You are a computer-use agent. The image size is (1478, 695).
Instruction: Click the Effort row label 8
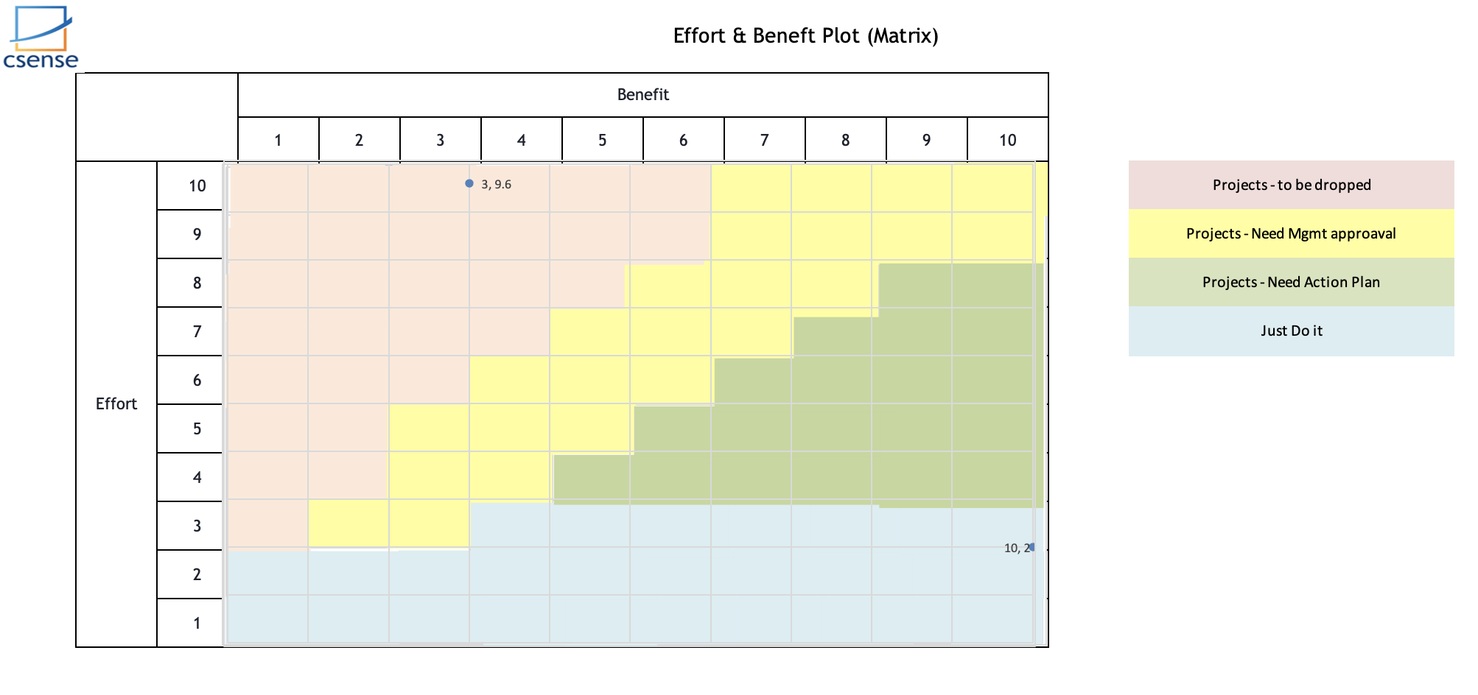point(197,283)
